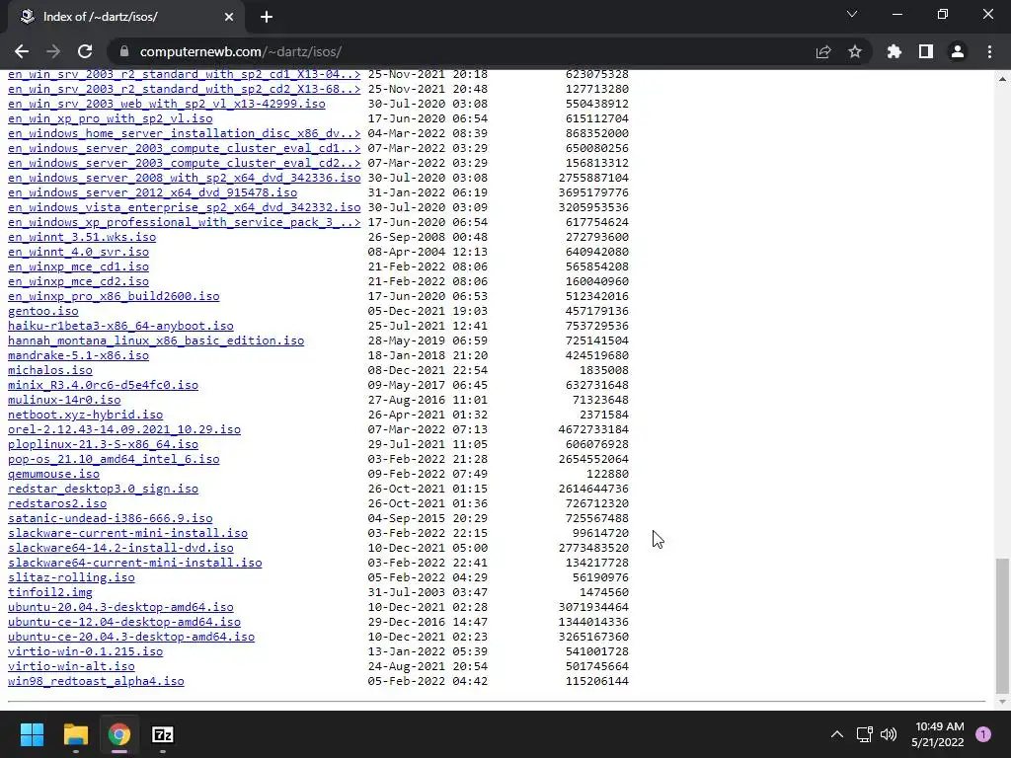Viewport: 1011px width, 758px height.
Task: Download slackware-current-mini-install.iso
Action: 127,534
